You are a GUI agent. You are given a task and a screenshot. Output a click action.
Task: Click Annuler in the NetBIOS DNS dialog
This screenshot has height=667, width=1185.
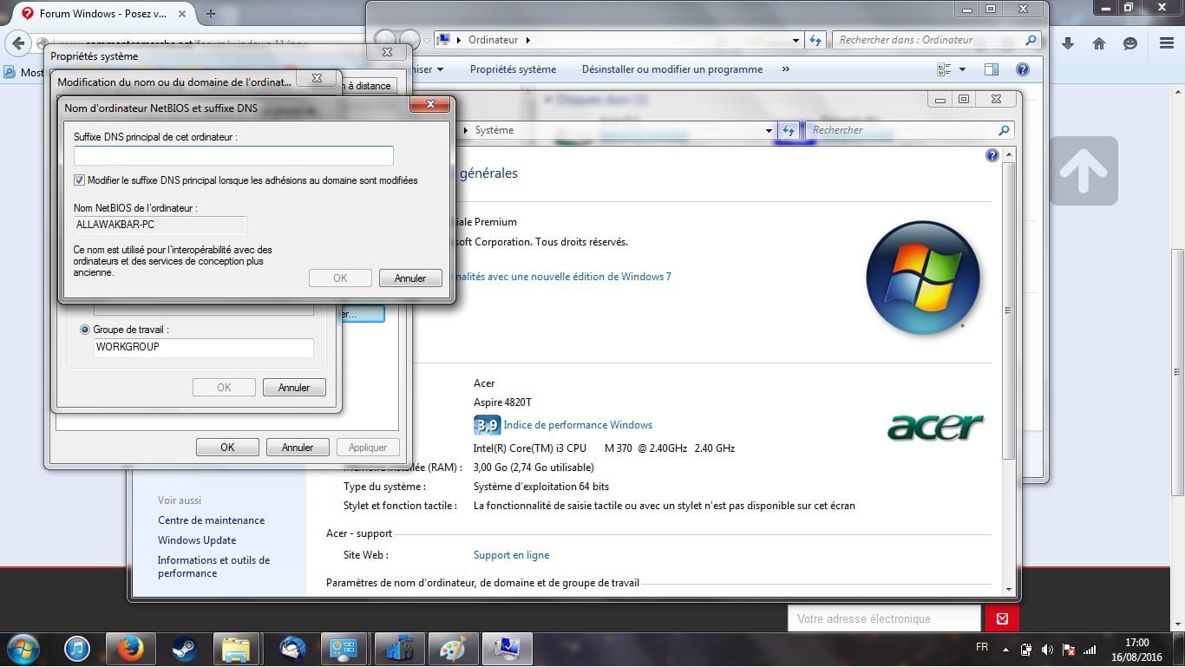tap(410, 278)
